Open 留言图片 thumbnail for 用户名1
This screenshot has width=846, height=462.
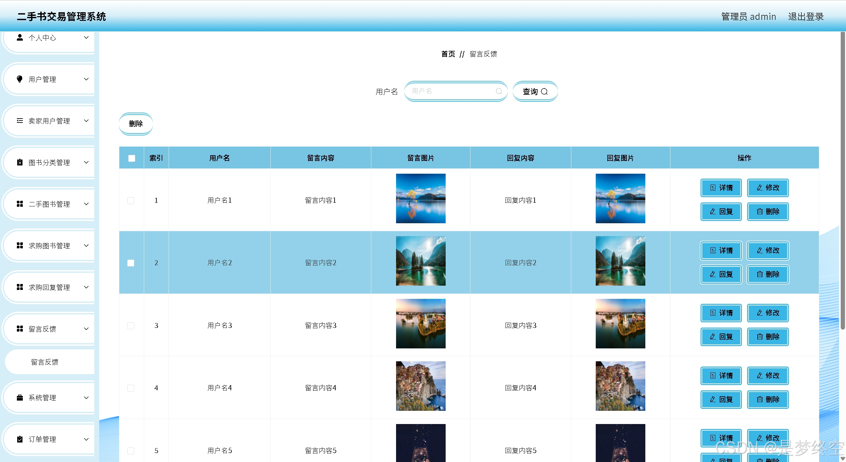[x=421, y=198]
